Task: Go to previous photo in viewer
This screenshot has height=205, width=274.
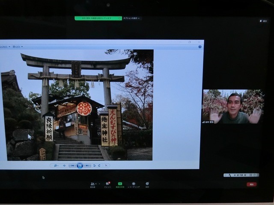Action: tap(73, 166)
